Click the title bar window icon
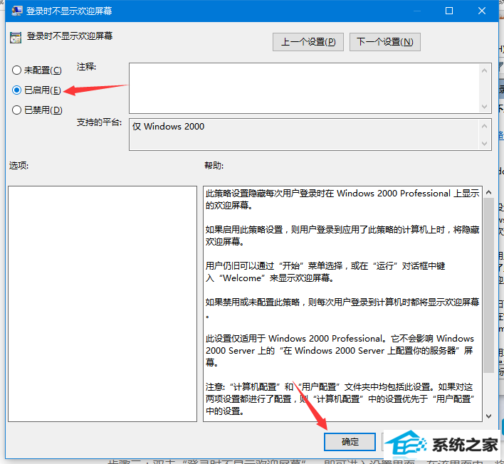The image size is (504, 464). tap(16, 11)
